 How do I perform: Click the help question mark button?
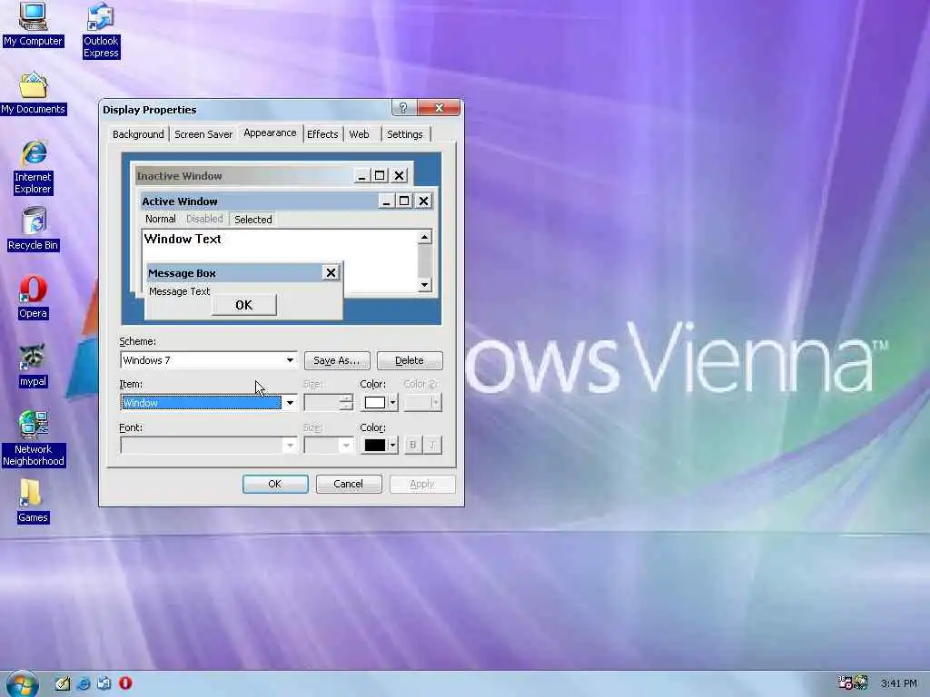403,107
